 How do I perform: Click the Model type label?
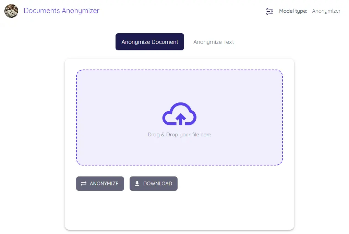click(x=293, y=11)
